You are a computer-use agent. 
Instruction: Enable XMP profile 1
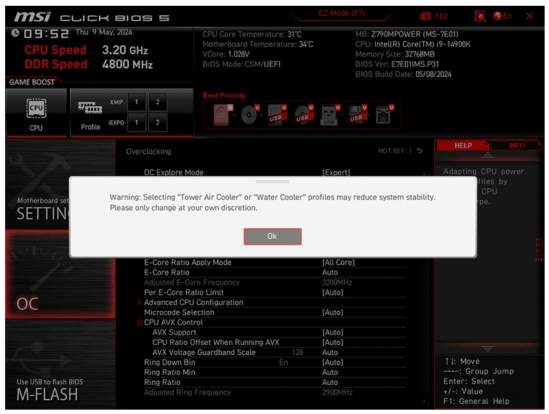[x=137, y=102]
